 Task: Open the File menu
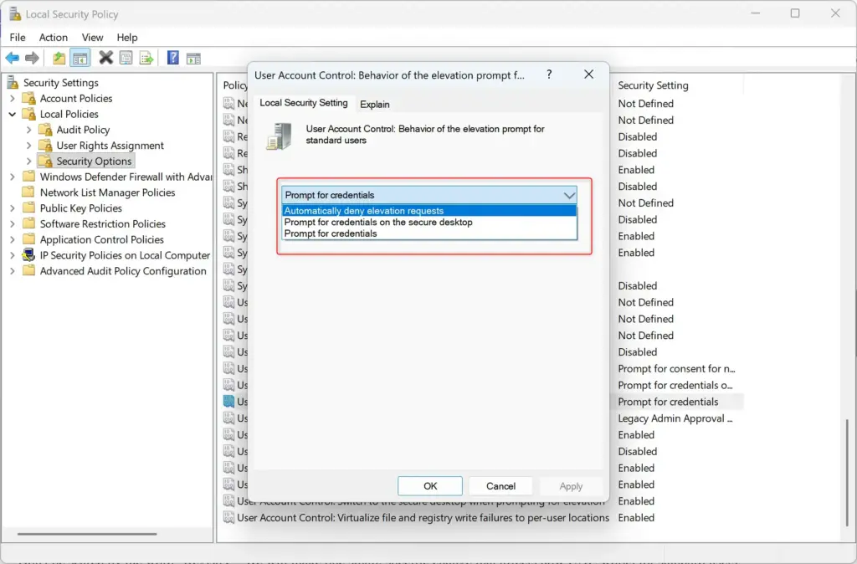coord(18,37)
